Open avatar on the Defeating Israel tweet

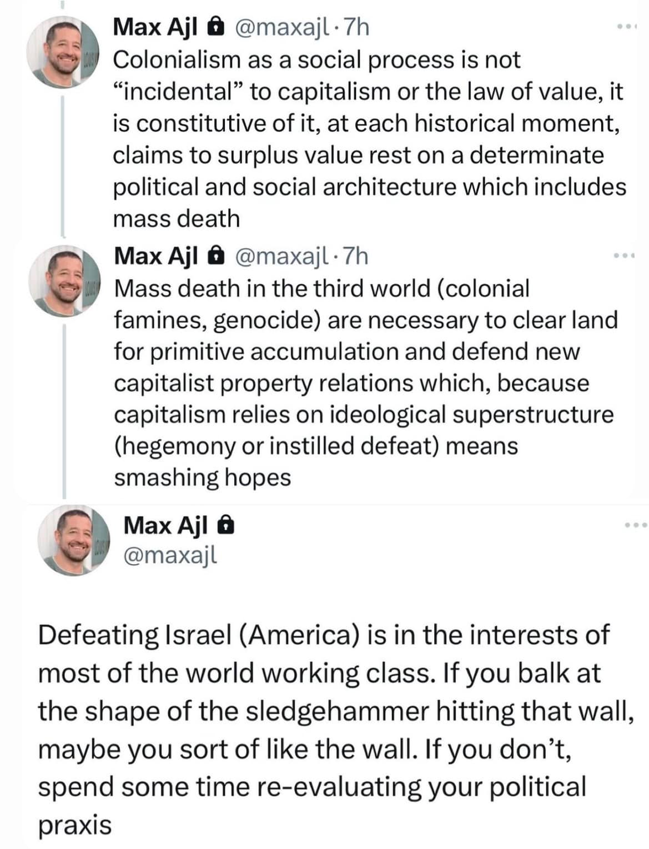(x=73, y=540)
